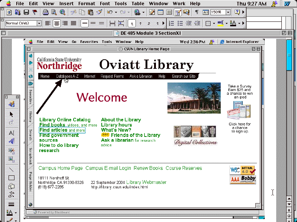Select single line spacing
Viewport: 297px width, 222px height.
85,23
